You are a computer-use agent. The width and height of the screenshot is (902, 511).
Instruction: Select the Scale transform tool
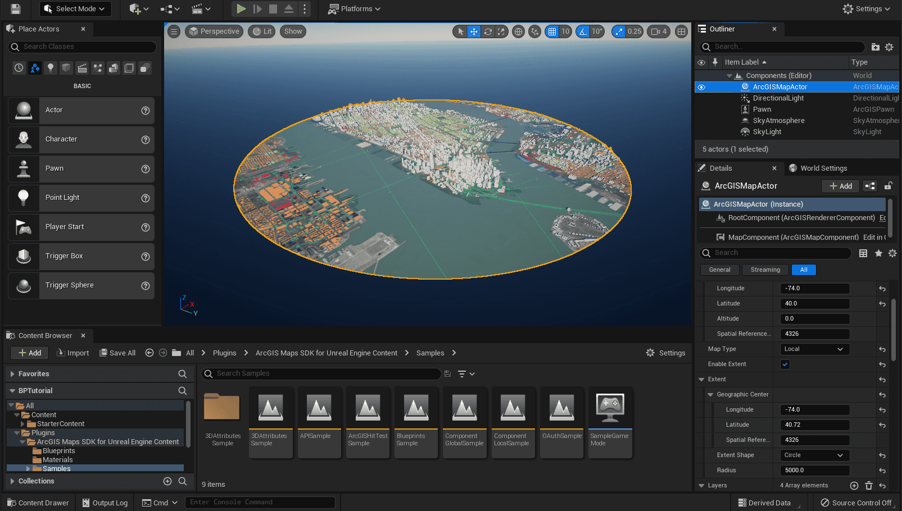point(501,31)
